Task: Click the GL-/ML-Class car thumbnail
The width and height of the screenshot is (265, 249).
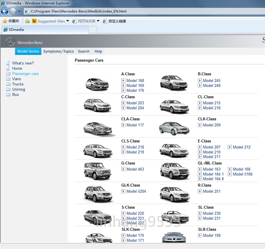Action: click(175, 171)
